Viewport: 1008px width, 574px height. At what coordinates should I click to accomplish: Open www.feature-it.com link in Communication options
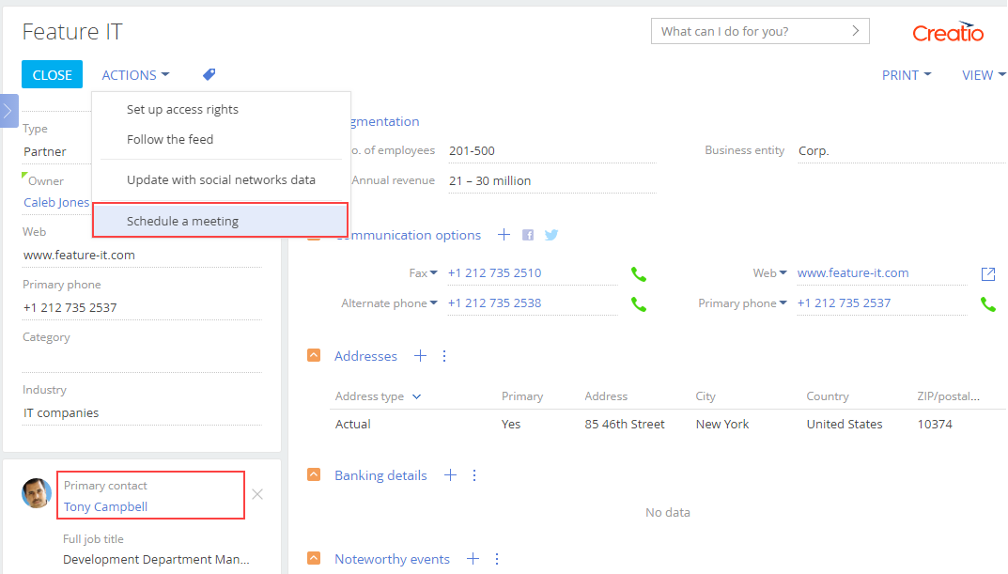click(853, 273)
